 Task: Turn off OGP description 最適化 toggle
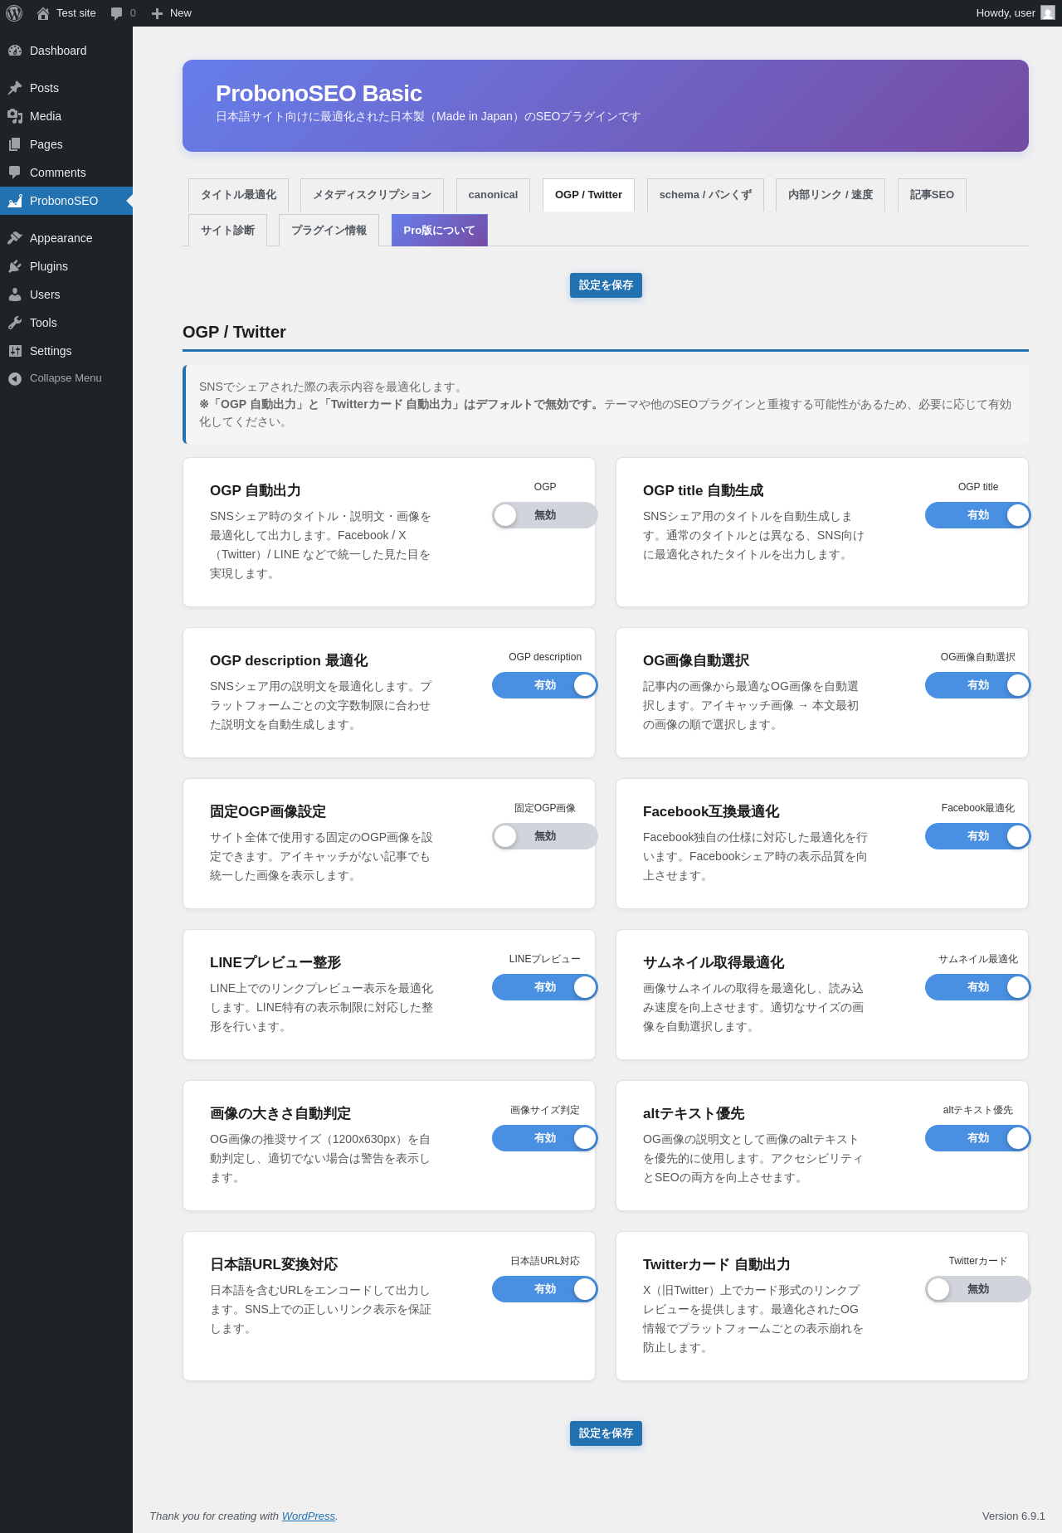click(545, 685)
